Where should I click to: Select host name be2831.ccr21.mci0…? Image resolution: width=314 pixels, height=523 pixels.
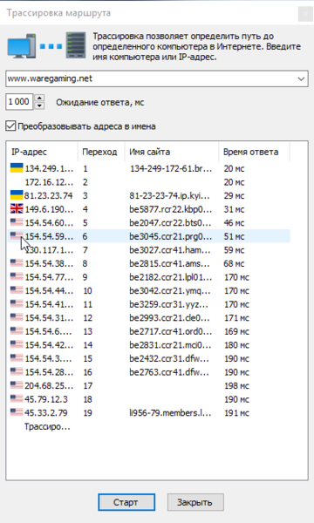(x=170, y=345)
